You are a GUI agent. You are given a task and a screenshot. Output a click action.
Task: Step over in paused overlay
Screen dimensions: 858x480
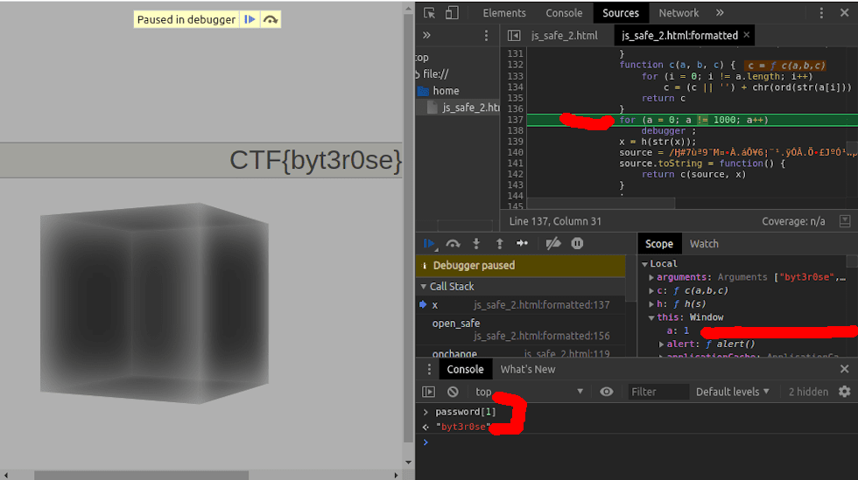[271, 20]
